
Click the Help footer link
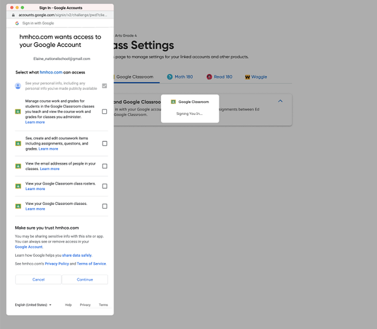(68, 305)
